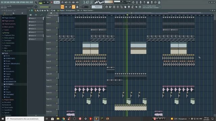Select the playlist Slice tool
216x121 pixels.
click(47, 10)
